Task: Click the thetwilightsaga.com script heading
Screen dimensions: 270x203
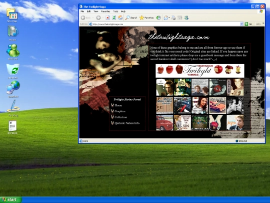Action: point(178,37)
